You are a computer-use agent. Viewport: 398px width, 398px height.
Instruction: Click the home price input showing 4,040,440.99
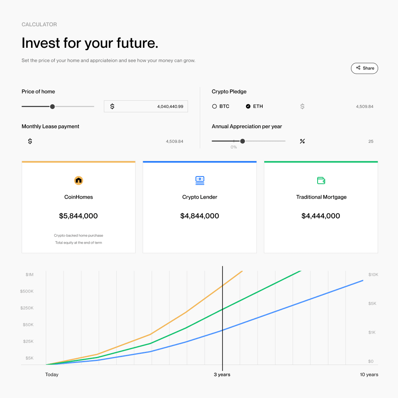(146, 106)
